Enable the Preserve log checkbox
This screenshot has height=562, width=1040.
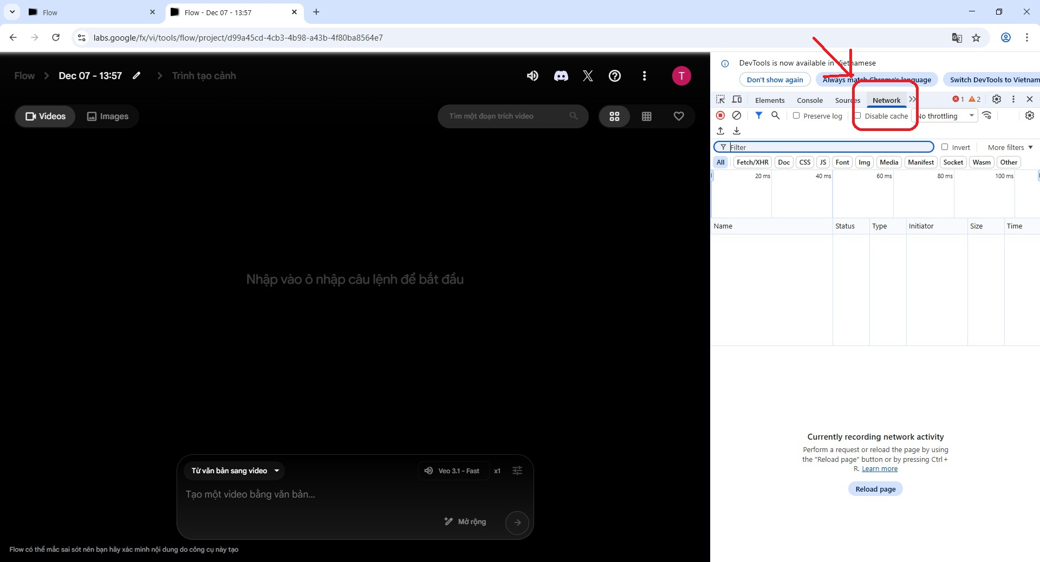tap(796, 115)
